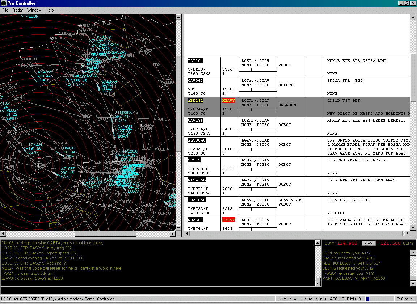417x304 pixels.
Task: Click the 'ATC: 16 / Pilots: 81' status bar entry
Action: (346, 299)
